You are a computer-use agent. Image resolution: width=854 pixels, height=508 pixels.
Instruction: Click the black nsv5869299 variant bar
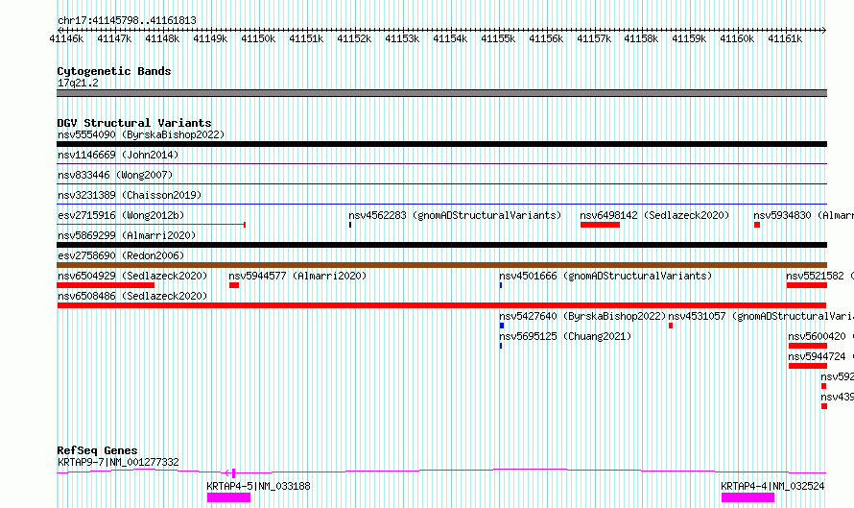[441, 245]
